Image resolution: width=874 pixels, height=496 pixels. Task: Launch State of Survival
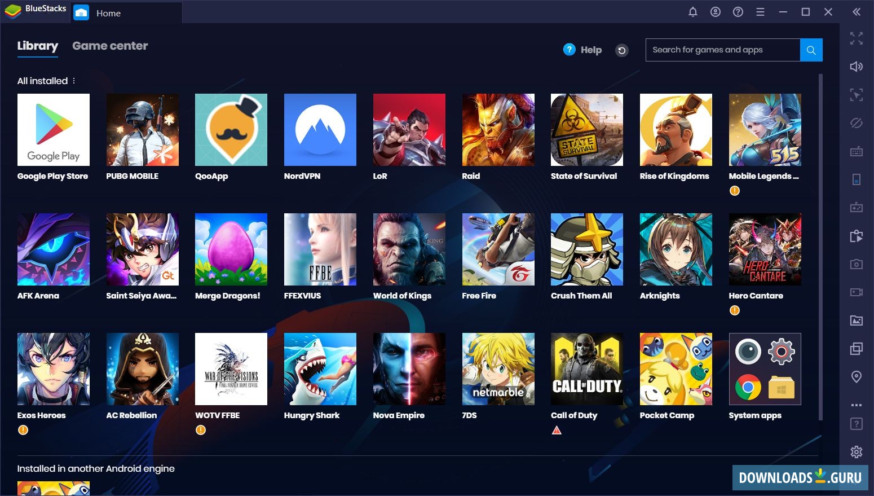click(x=587, y=130)
